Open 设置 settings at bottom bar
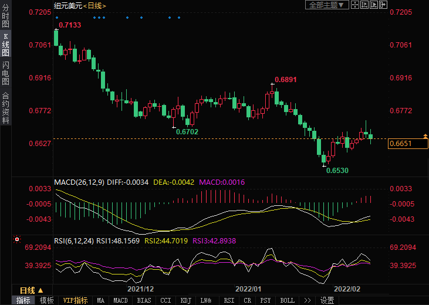Viewport: 429px width, 305px height. coord(327,300)
